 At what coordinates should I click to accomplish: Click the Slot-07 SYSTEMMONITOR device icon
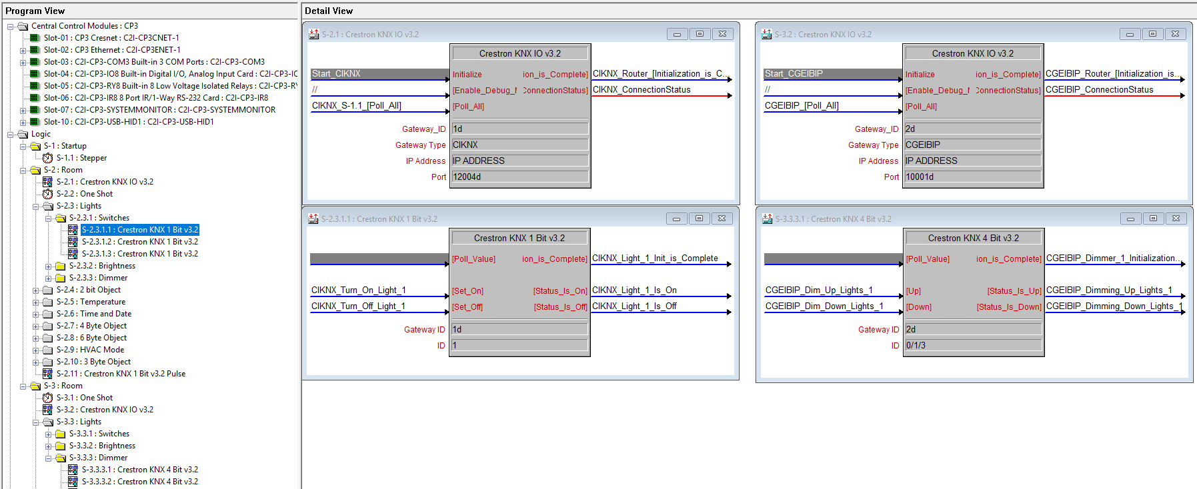(35, 110)
